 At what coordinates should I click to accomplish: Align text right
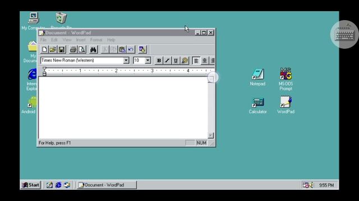(x=213, y=60)
